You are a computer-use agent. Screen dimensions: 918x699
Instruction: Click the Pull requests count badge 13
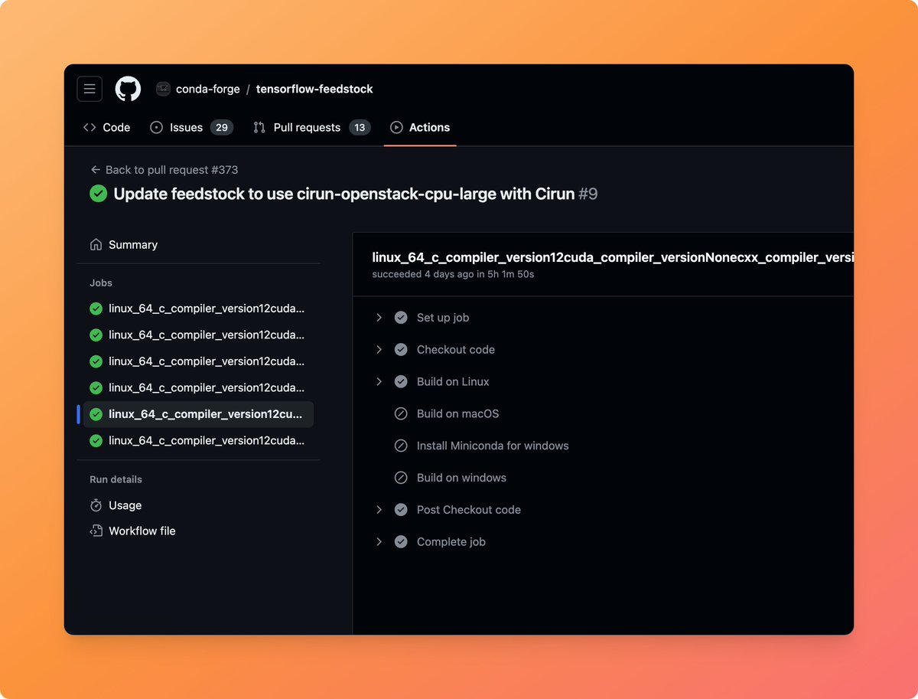[x=360, y=127]
